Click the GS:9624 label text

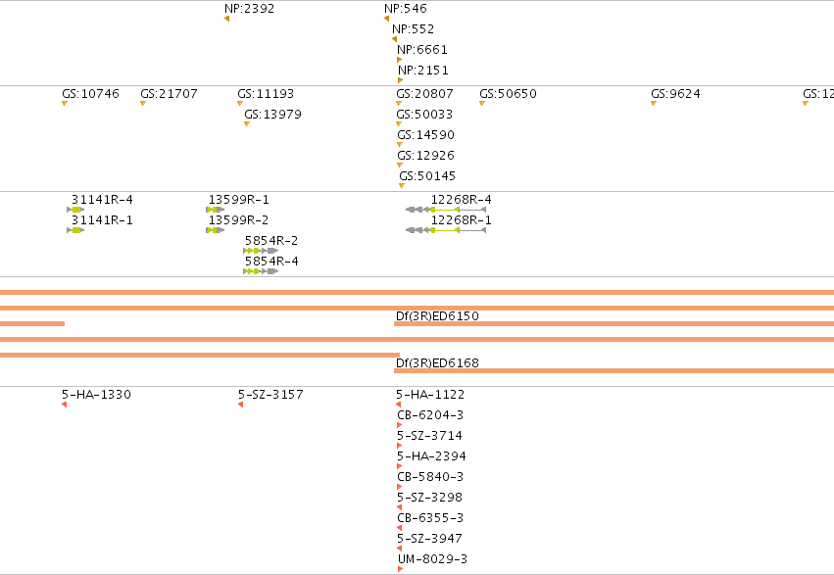[x=675, y=94]
